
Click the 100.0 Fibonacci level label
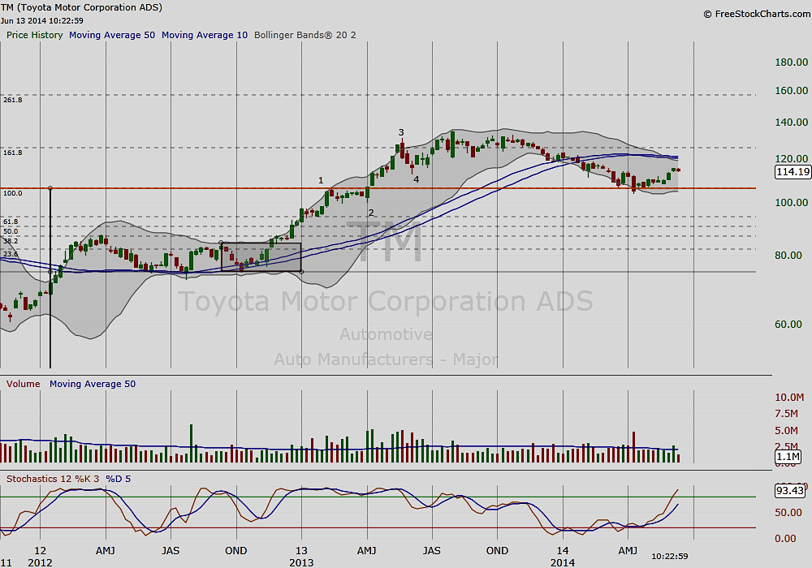(12, 193)
